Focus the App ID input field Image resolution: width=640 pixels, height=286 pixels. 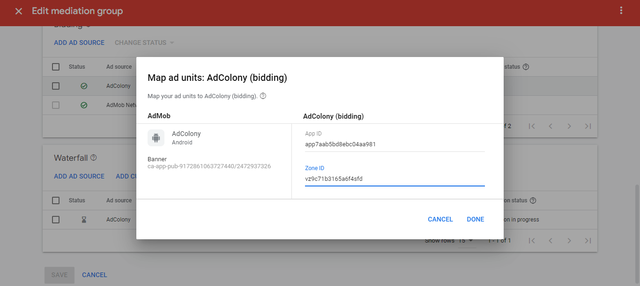[x=395, y=144]
